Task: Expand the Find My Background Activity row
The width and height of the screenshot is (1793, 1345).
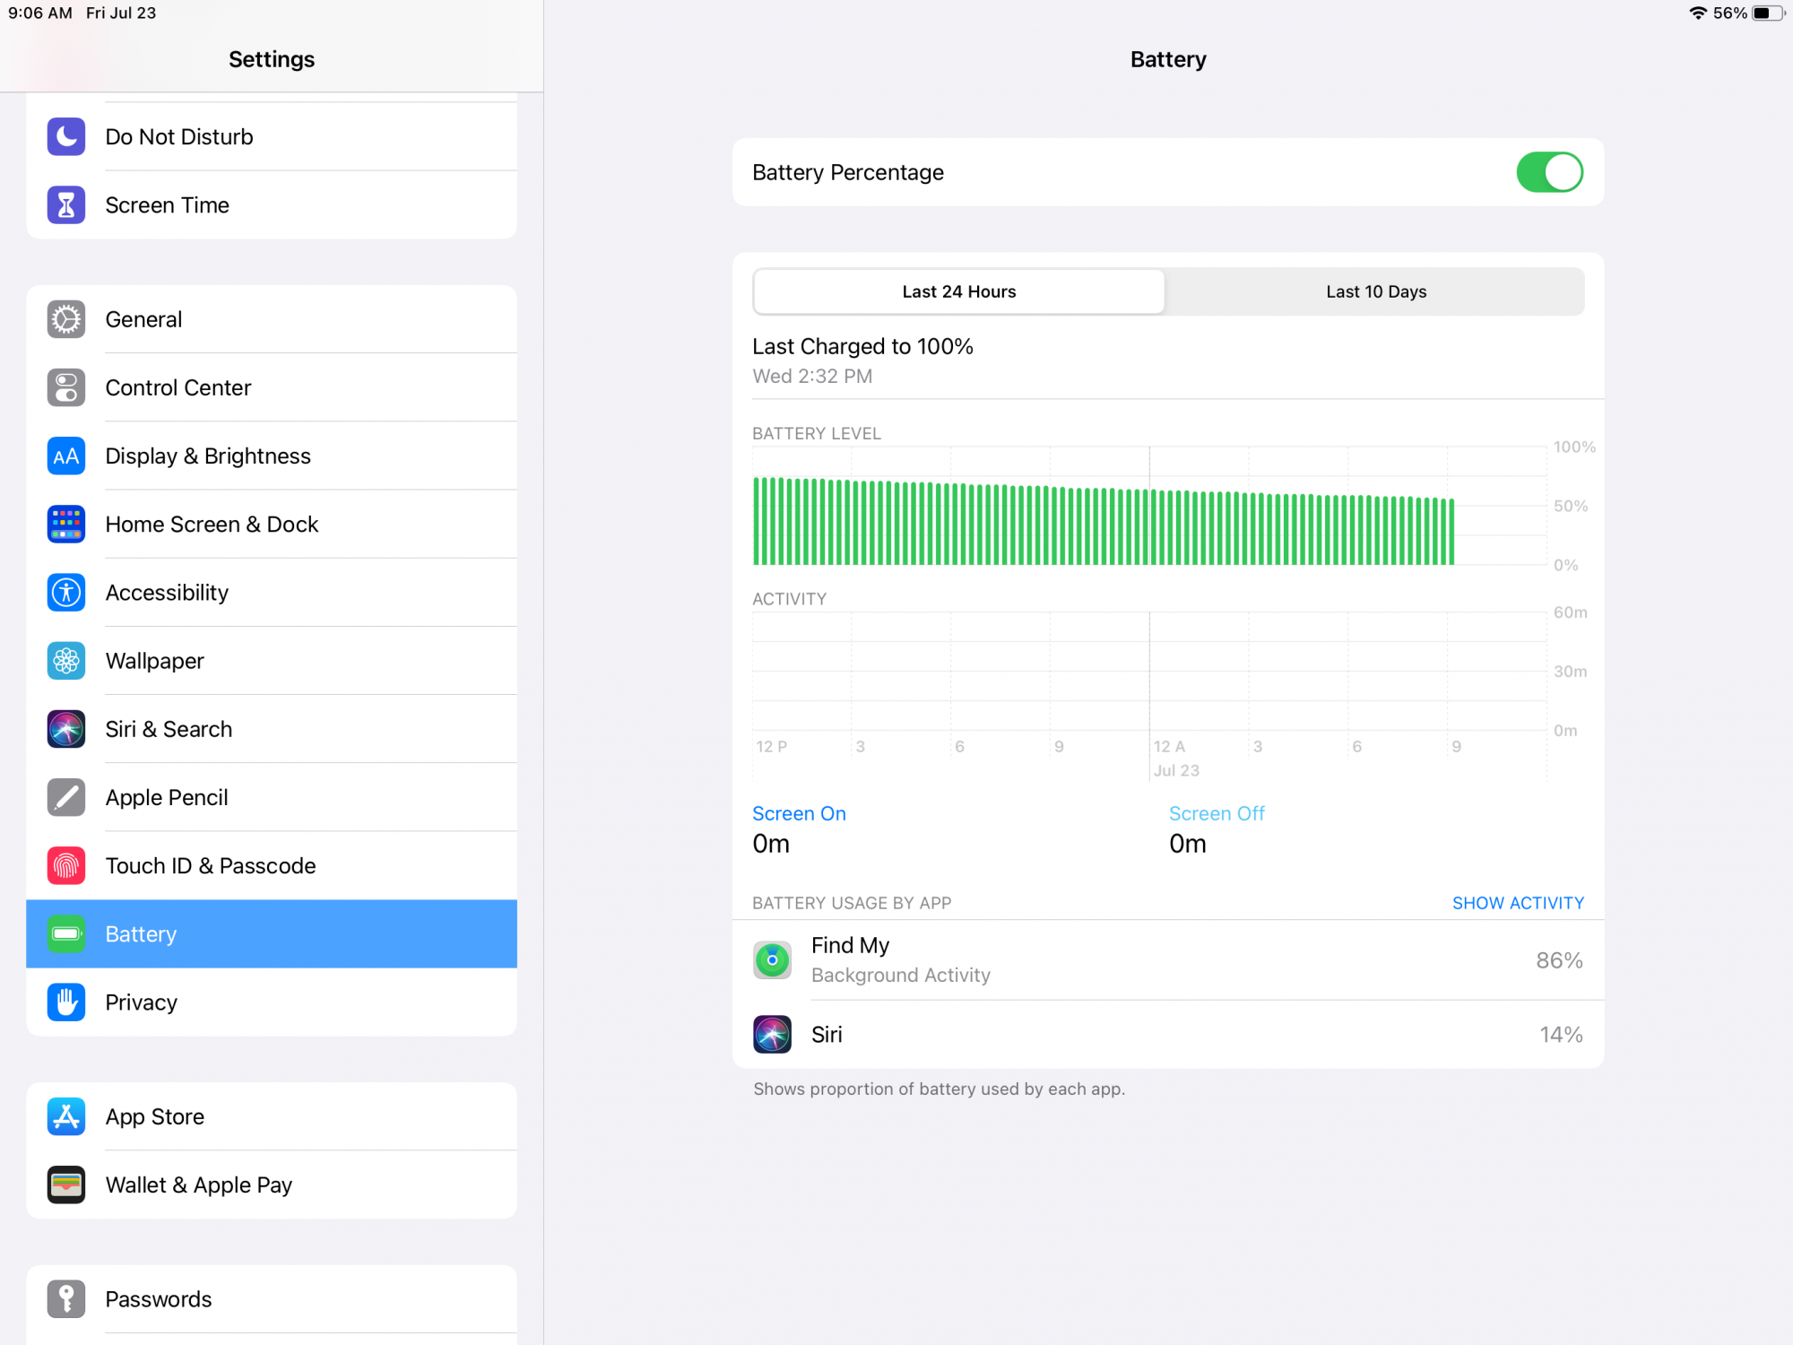Action: 1167,959
